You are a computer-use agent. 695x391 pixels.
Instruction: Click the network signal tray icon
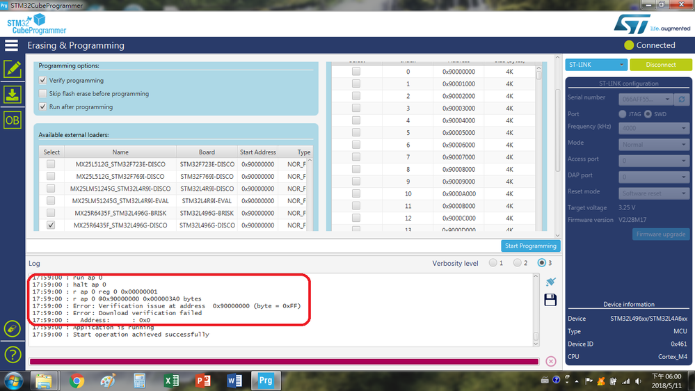(x=626, y=381)
